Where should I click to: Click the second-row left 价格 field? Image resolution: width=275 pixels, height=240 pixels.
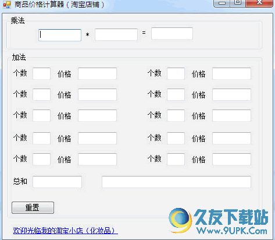pos(97,94)
